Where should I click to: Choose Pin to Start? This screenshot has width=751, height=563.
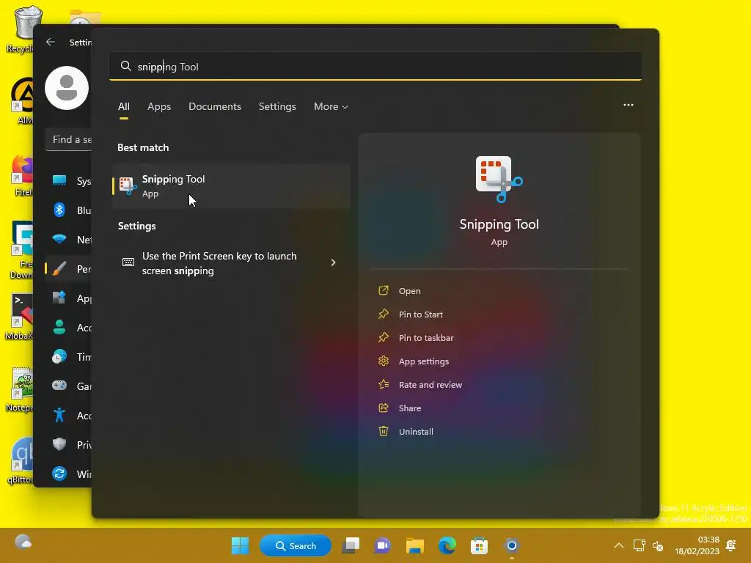point(420,314)
